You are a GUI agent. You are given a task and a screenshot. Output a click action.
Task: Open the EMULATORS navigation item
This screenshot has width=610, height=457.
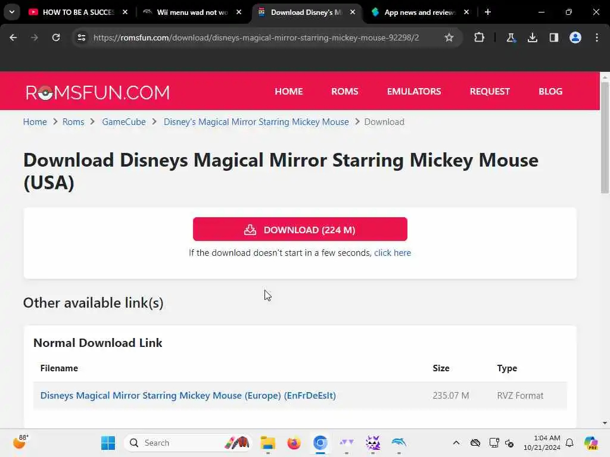(x=414, y=91)
